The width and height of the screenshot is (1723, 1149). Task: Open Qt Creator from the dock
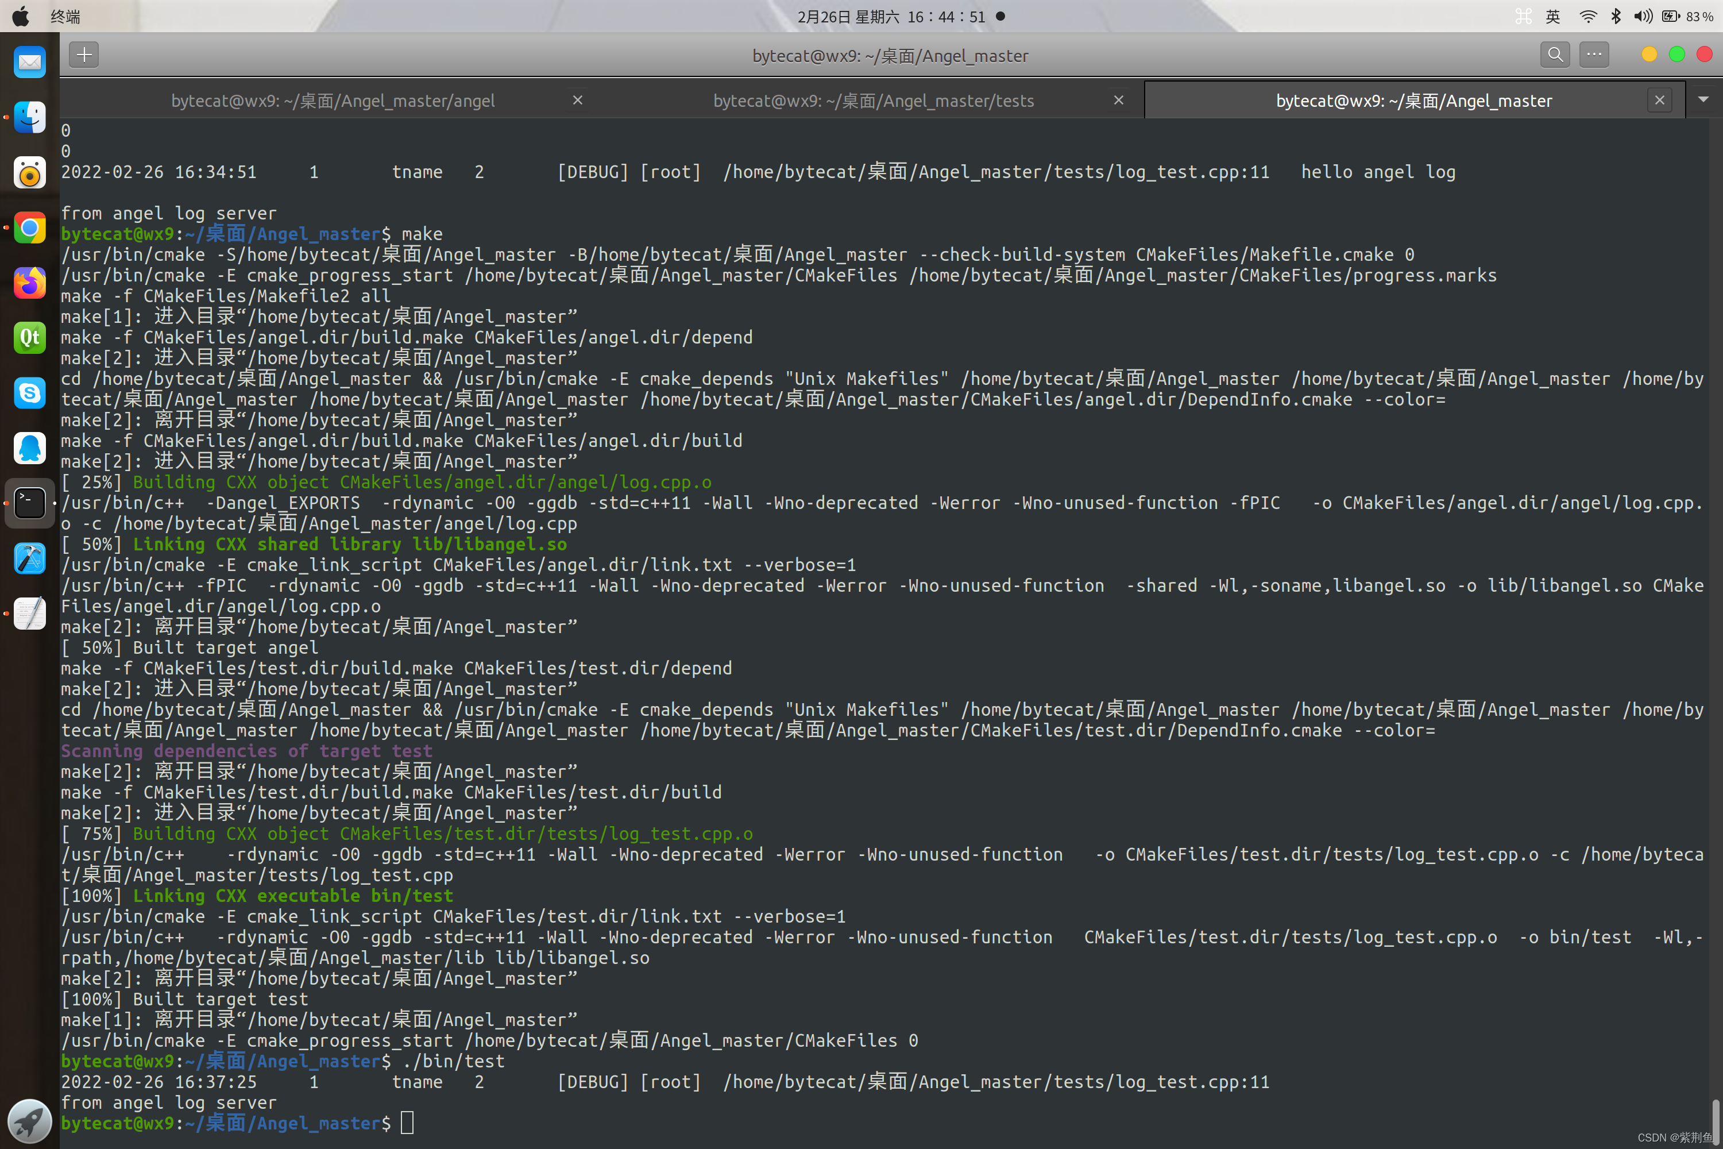click(x=30, y=338)
